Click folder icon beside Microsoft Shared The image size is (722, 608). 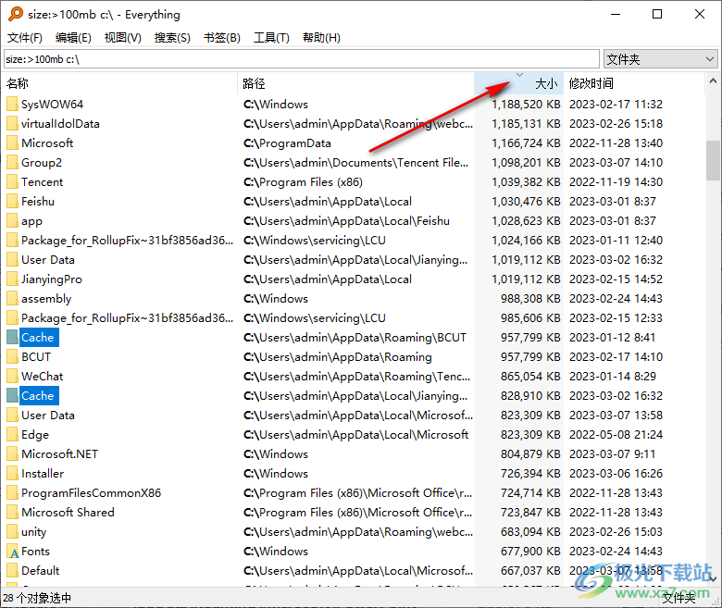(x=12, y=513)
